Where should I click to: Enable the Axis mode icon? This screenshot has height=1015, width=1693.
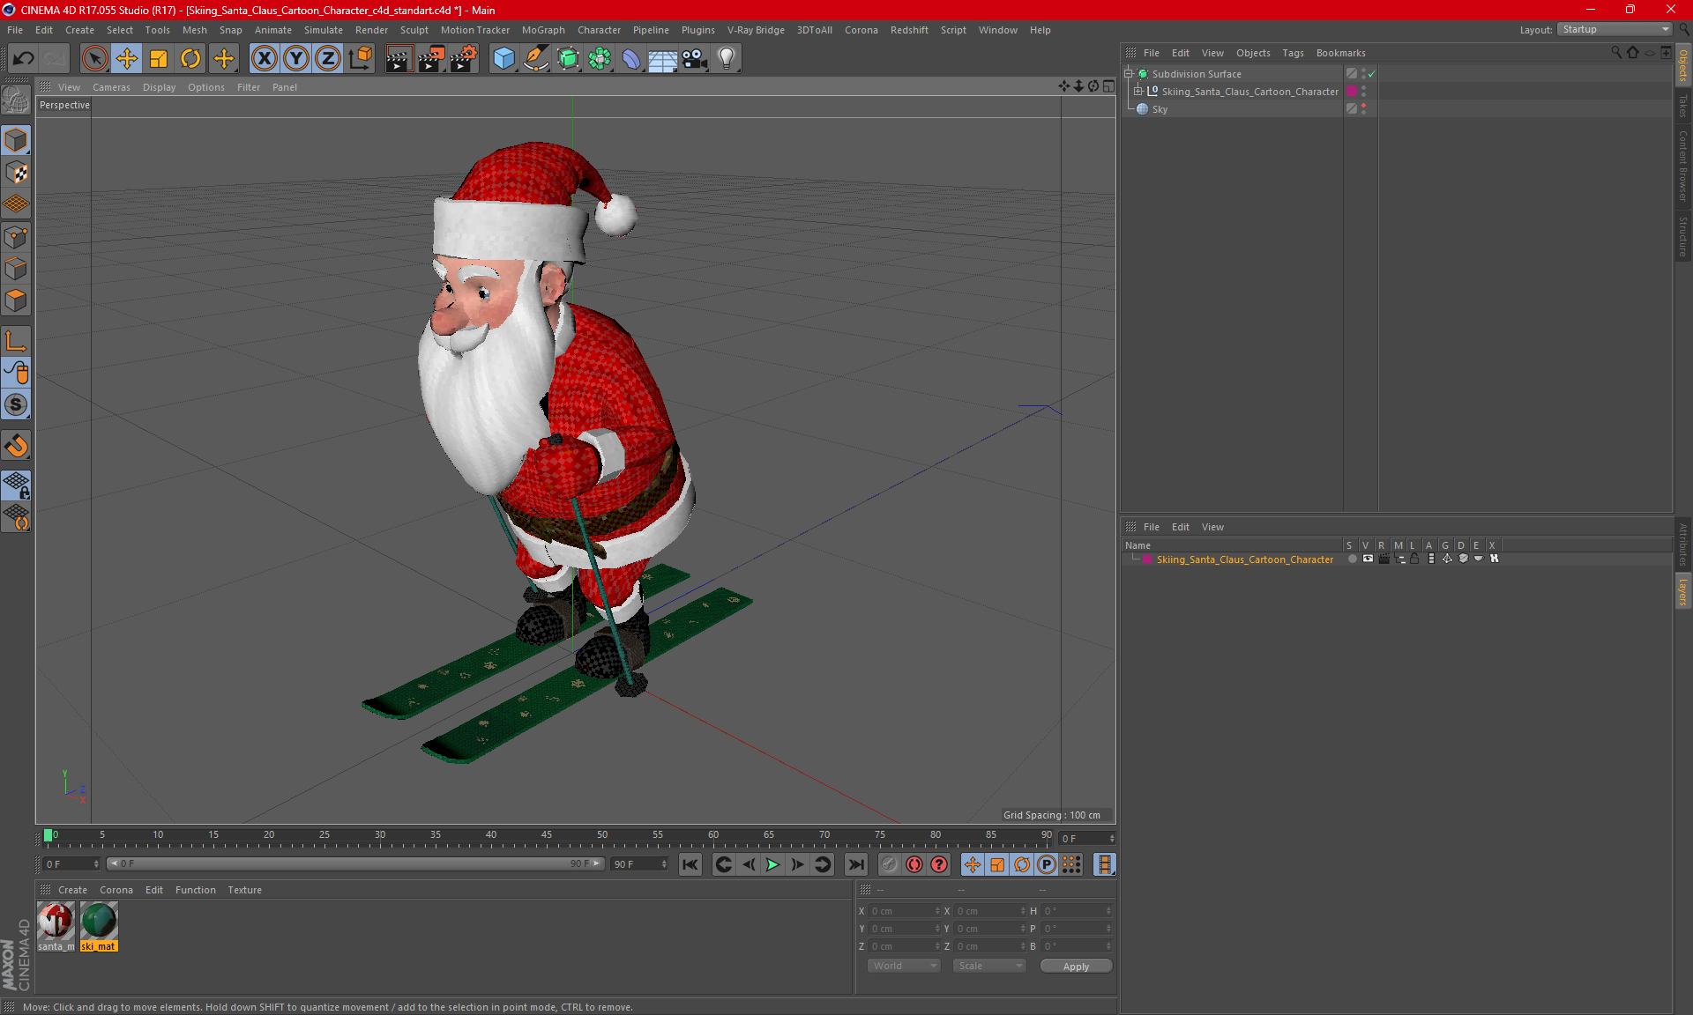(x=16, y=341)
